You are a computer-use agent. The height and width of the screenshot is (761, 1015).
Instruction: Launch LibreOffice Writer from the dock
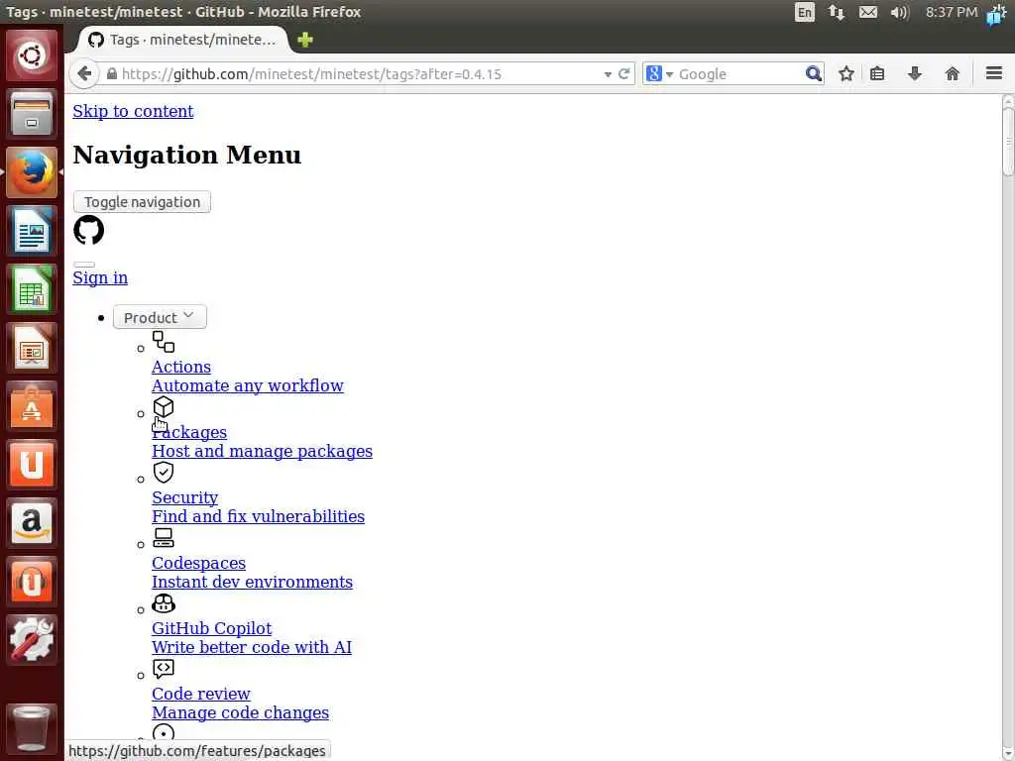pos(31,230)
